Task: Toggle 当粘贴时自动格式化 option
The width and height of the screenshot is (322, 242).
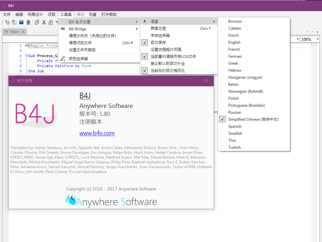Action: tap(145, 70)
